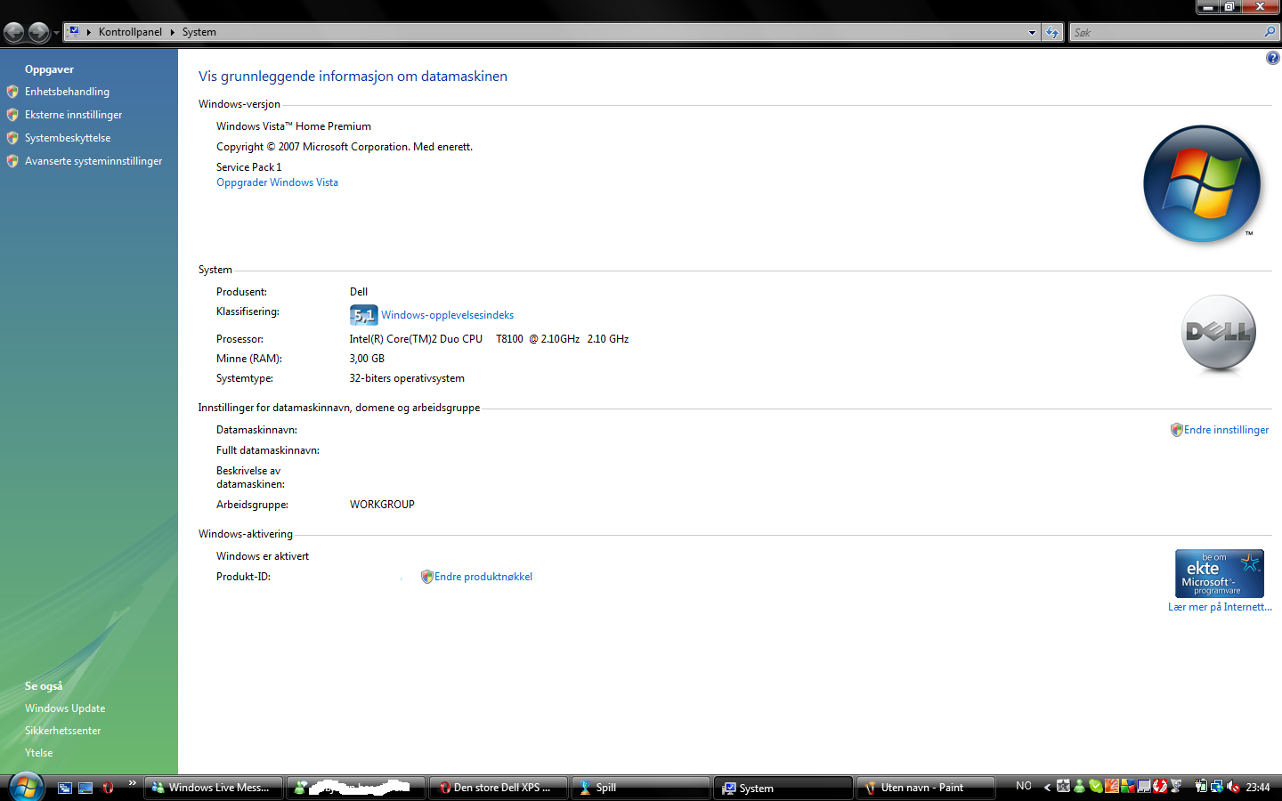Viewport: 1282px width, 801px height.
Task: Click the Oppgrader Windows Vista link
Action: pos(277,182)
